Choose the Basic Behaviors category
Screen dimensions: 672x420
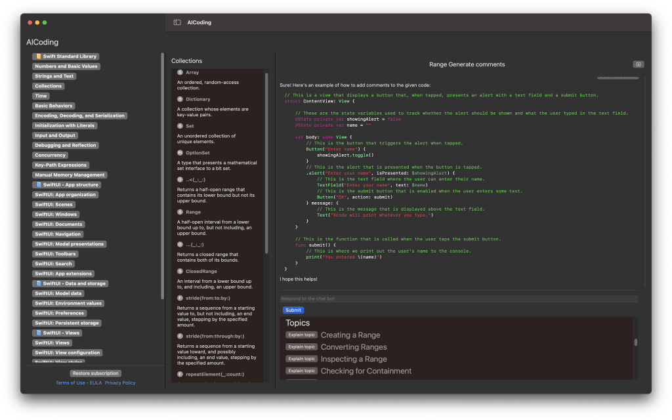coord(54,106)
